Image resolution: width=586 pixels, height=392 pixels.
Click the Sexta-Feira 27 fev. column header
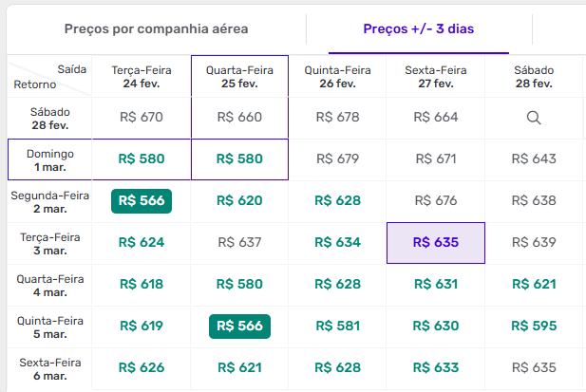[x=436, y=76]
